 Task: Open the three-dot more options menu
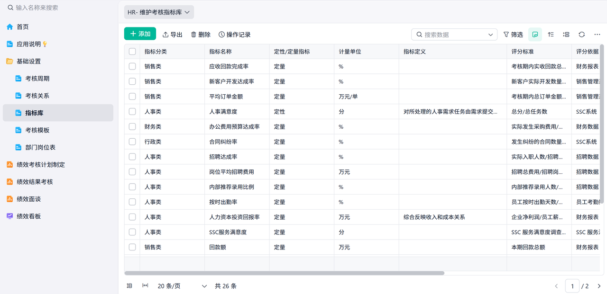click(597, 35)
